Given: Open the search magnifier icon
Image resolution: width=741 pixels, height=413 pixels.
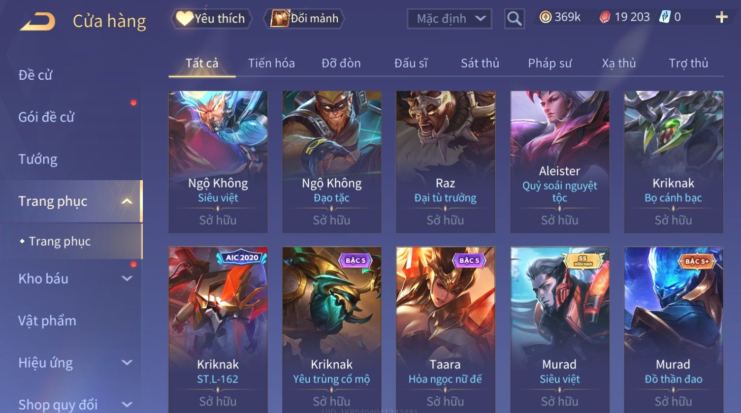Looking at the screenshot, I should (x=514, y=19).
